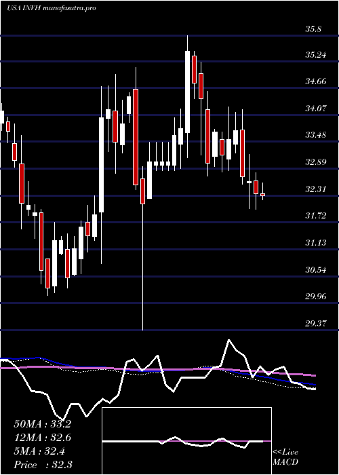Click the 12MA : 32.6 value
Image resolution: width=339 pixels, height=475 pixels.
coord(42,438)
